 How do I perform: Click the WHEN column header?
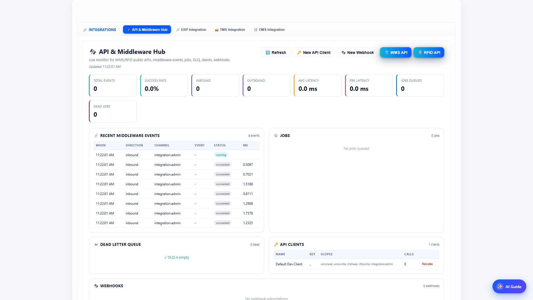coord(101,145)
